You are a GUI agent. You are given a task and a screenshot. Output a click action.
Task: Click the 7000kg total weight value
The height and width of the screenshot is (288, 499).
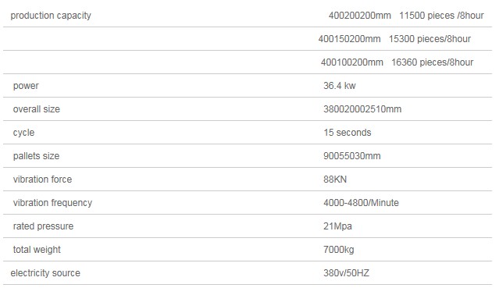click(x=339, y=250)
